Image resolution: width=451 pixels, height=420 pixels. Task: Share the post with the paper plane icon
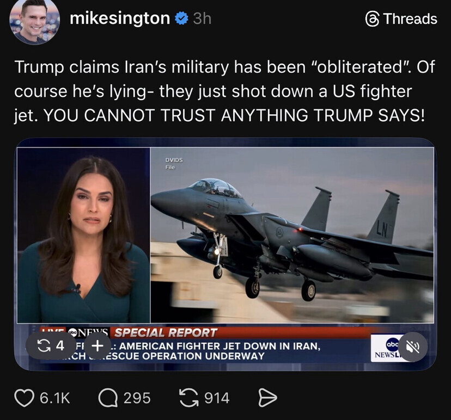pos(267,398)
